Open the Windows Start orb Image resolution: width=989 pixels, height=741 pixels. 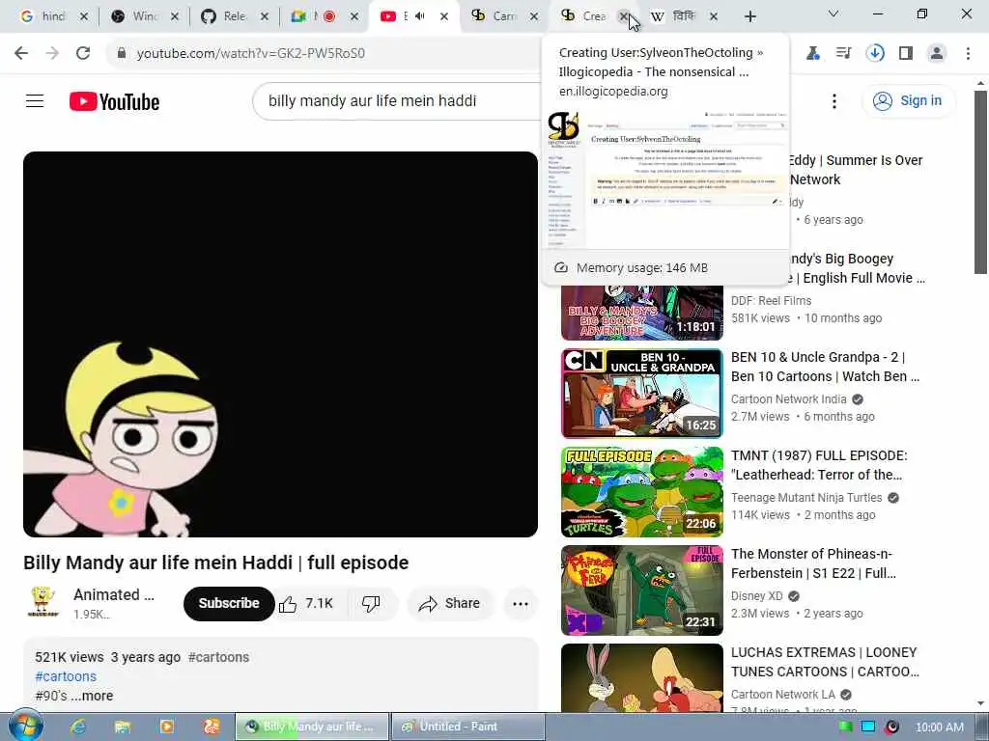25,726
